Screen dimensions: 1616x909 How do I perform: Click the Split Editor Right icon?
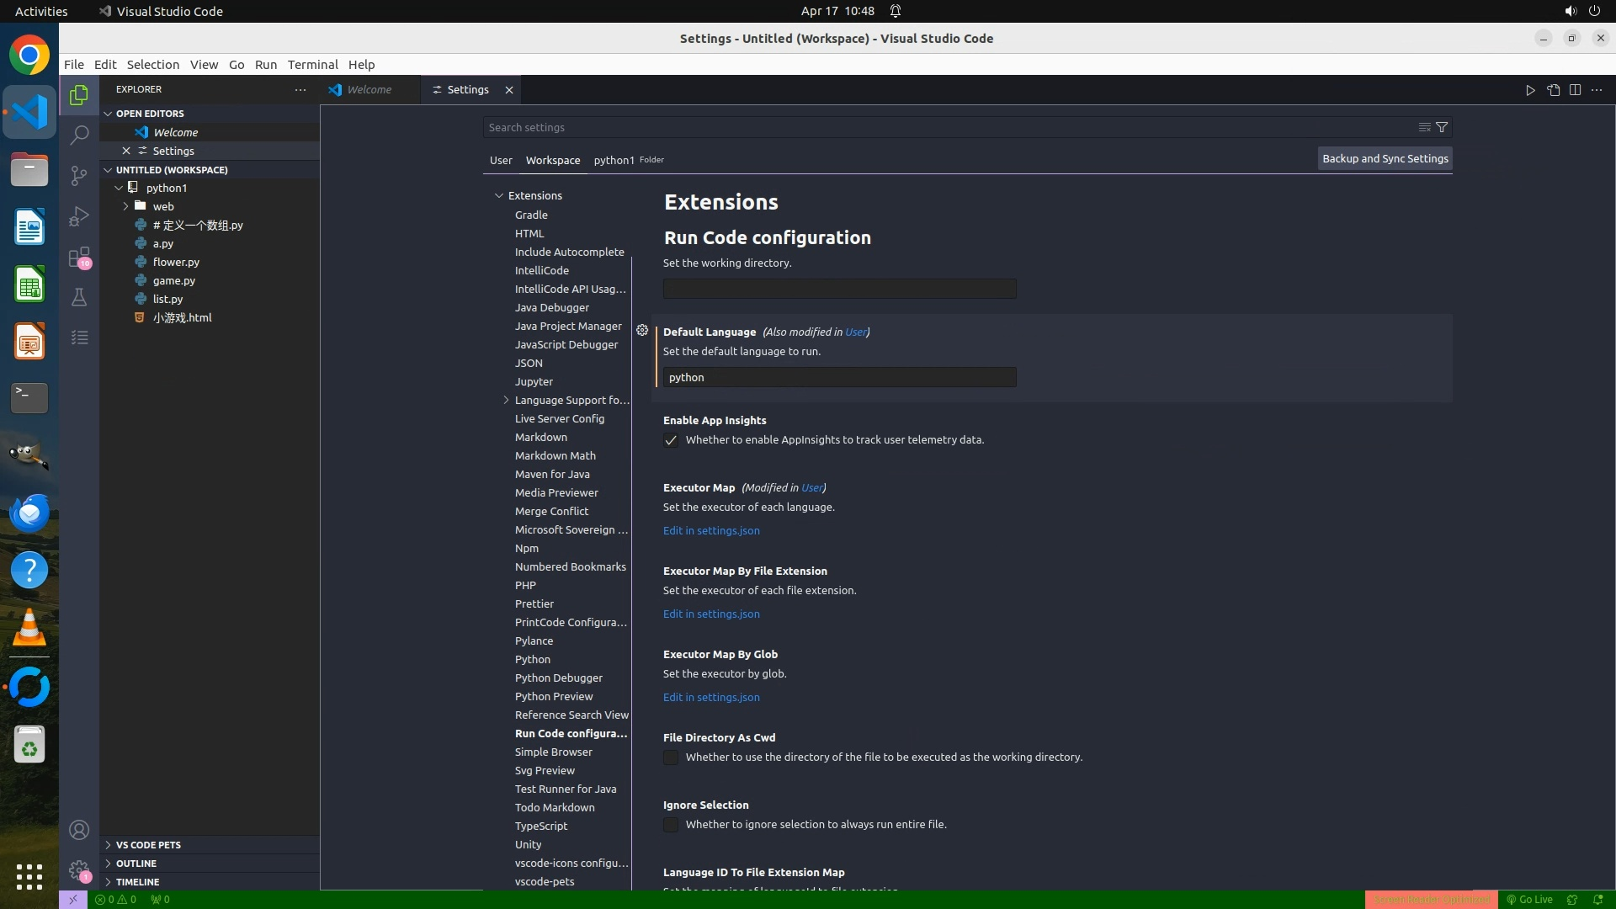(x=1575, y=90)
